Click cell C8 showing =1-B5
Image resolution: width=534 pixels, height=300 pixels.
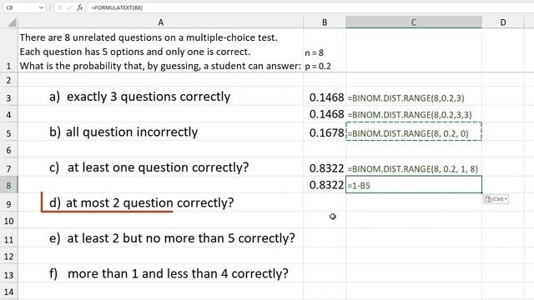point(414,185)
